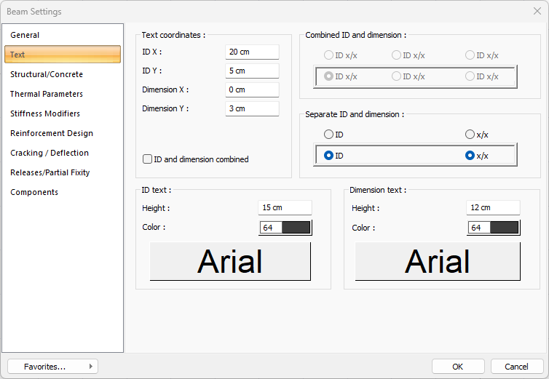Select the bottom-row x/x radio button
549x379 pixels.
(x=470, y=156)
